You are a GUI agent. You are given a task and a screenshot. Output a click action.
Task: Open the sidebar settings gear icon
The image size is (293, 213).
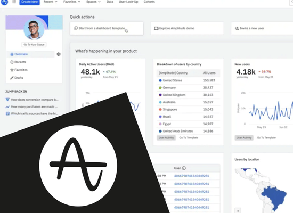click(x=59, y=54)
